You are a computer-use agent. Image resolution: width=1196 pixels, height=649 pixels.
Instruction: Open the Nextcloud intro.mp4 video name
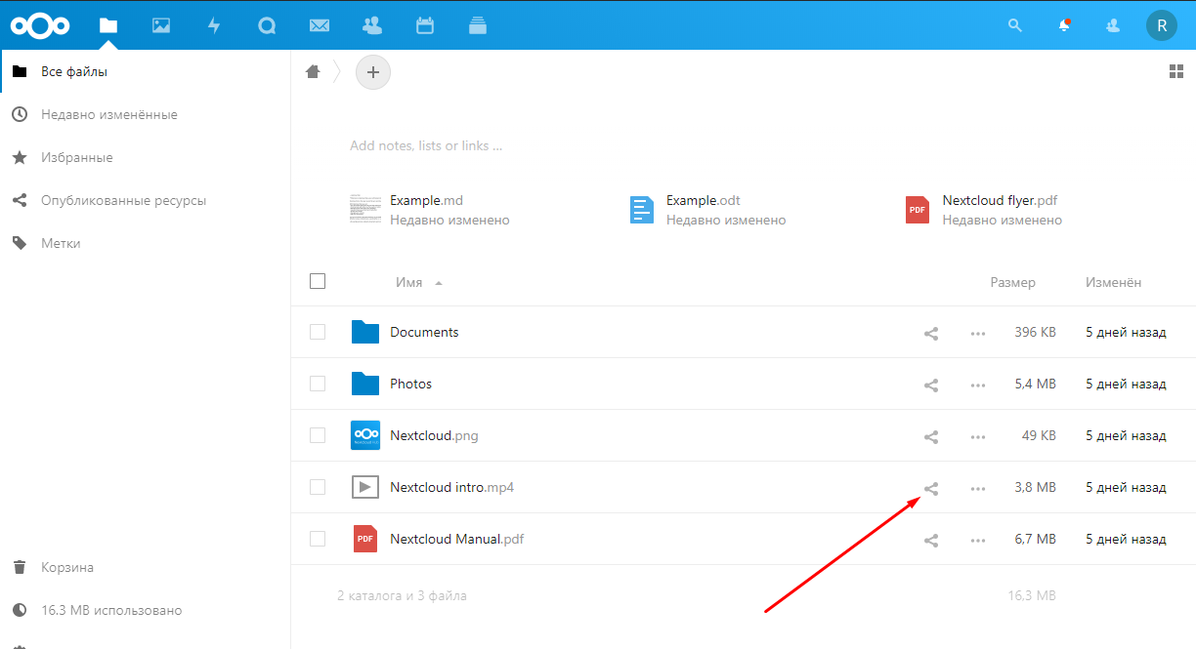451,487
